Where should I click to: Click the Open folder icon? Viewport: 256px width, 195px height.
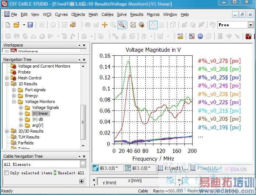(x=16, y=25)
